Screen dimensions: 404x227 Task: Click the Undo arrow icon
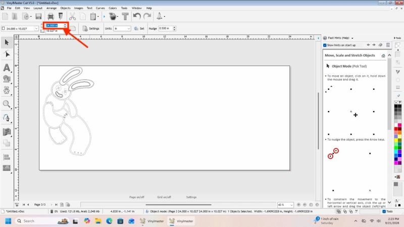tap(137, 17)
